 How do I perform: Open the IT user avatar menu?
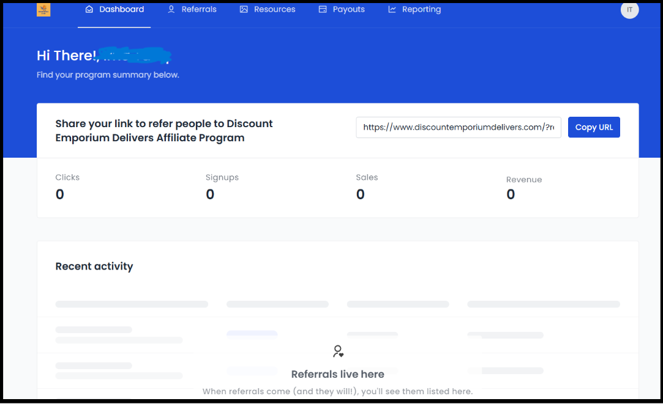(629, 10)
